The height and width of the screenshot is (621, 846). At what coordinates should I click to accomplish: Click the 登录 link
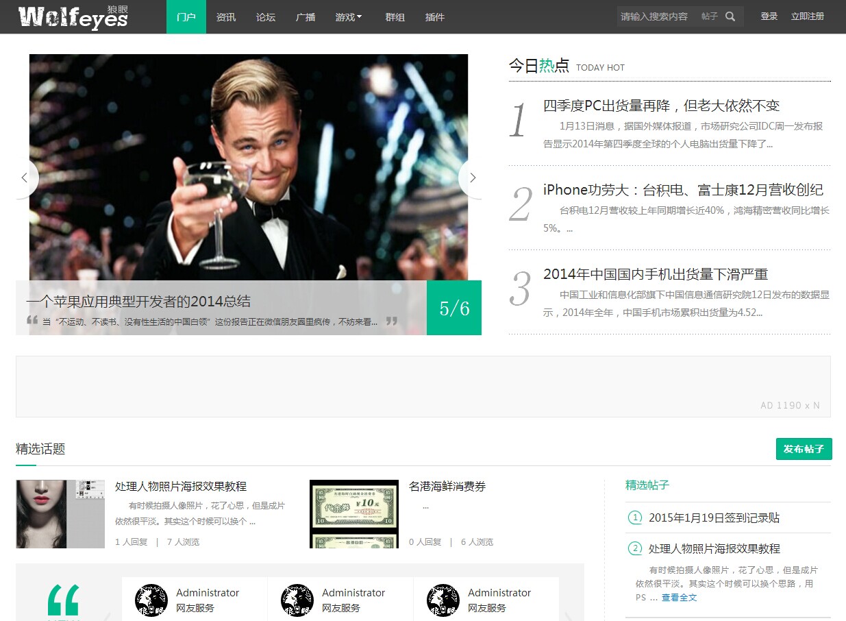point(769,16)
